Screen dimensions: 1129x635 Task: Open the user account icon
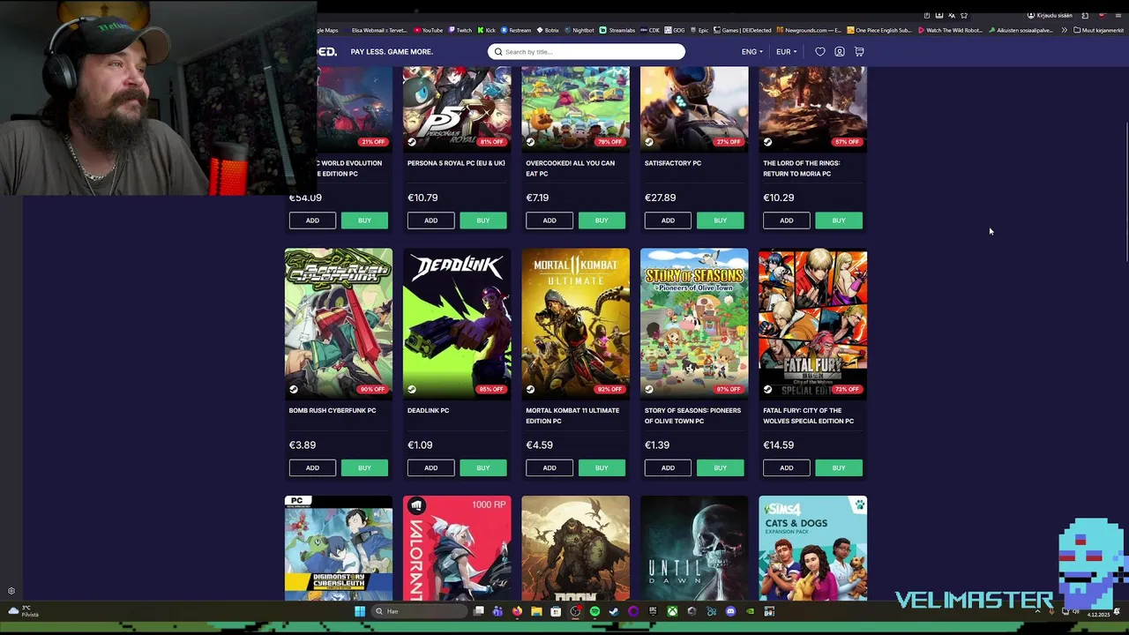[840, 51]
